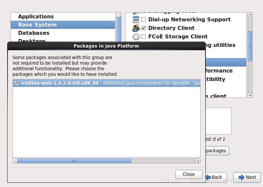Image resolution: width=263 pixels, height=187 pixels.
Task: Click the Next button arrow icon
Action: point(242,177)
